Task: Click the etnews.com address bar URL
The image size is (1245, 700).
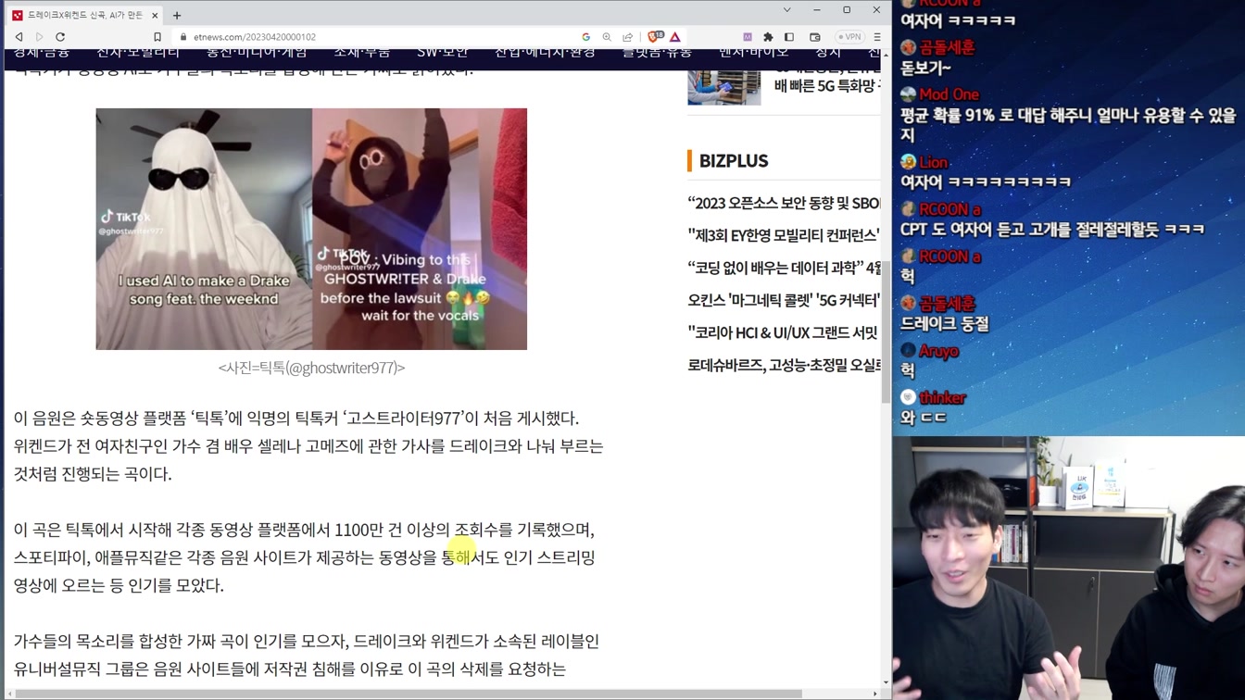Action: tap(255, 37)
